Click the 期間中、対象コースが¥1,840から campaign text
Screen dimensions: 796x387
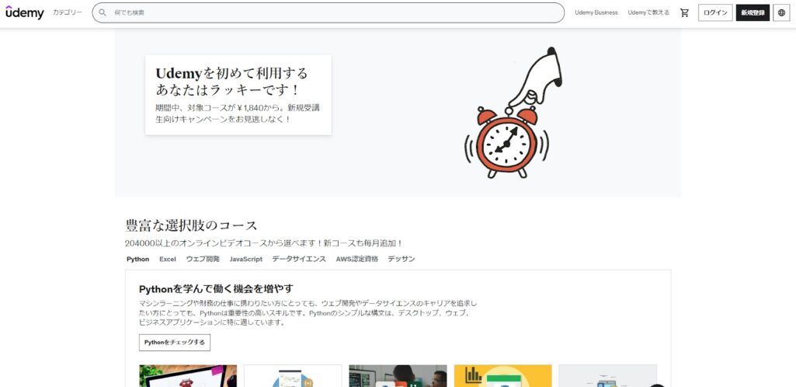click(x=238, y=113)
